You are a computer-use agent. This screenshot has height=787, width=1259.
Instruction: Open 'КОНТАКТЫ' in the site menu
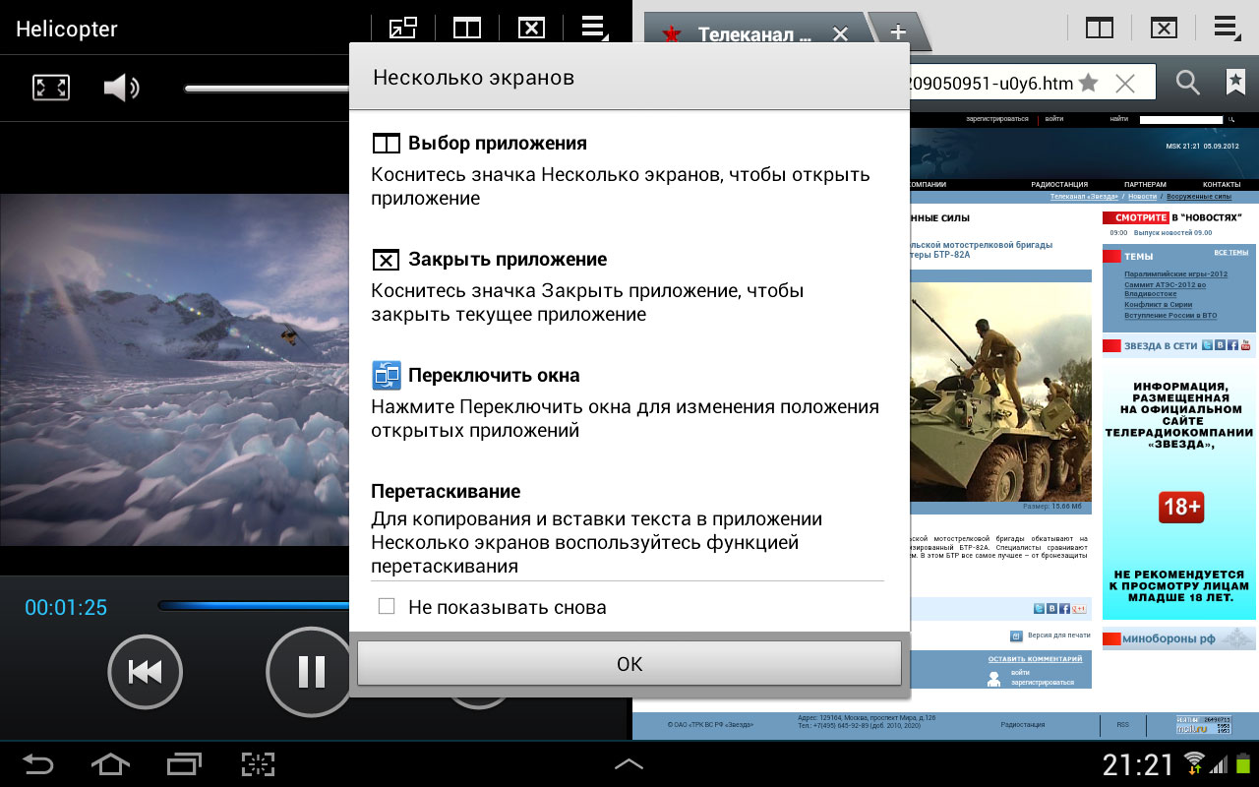tap(1222, 185)
